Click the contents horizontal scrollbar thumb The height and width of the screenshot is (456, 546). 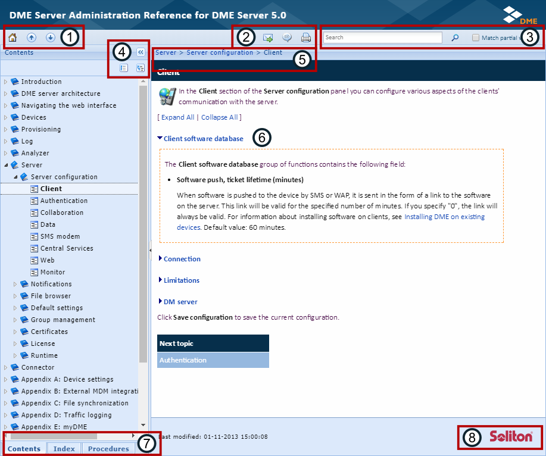point(54,436)
